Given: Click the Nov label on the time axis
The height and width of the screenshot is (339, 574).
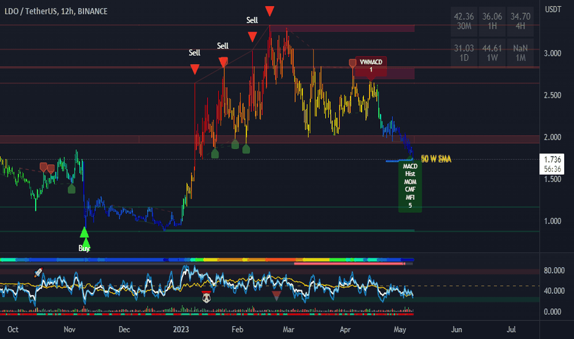Looking at the screenshot, I should pos(70,330).
